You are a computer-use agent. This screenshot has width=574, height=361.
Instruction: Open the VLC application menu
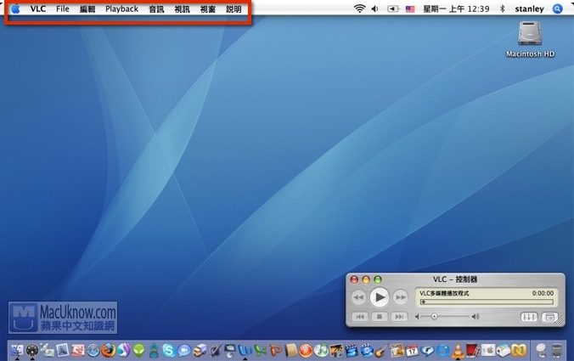(38, 8)
